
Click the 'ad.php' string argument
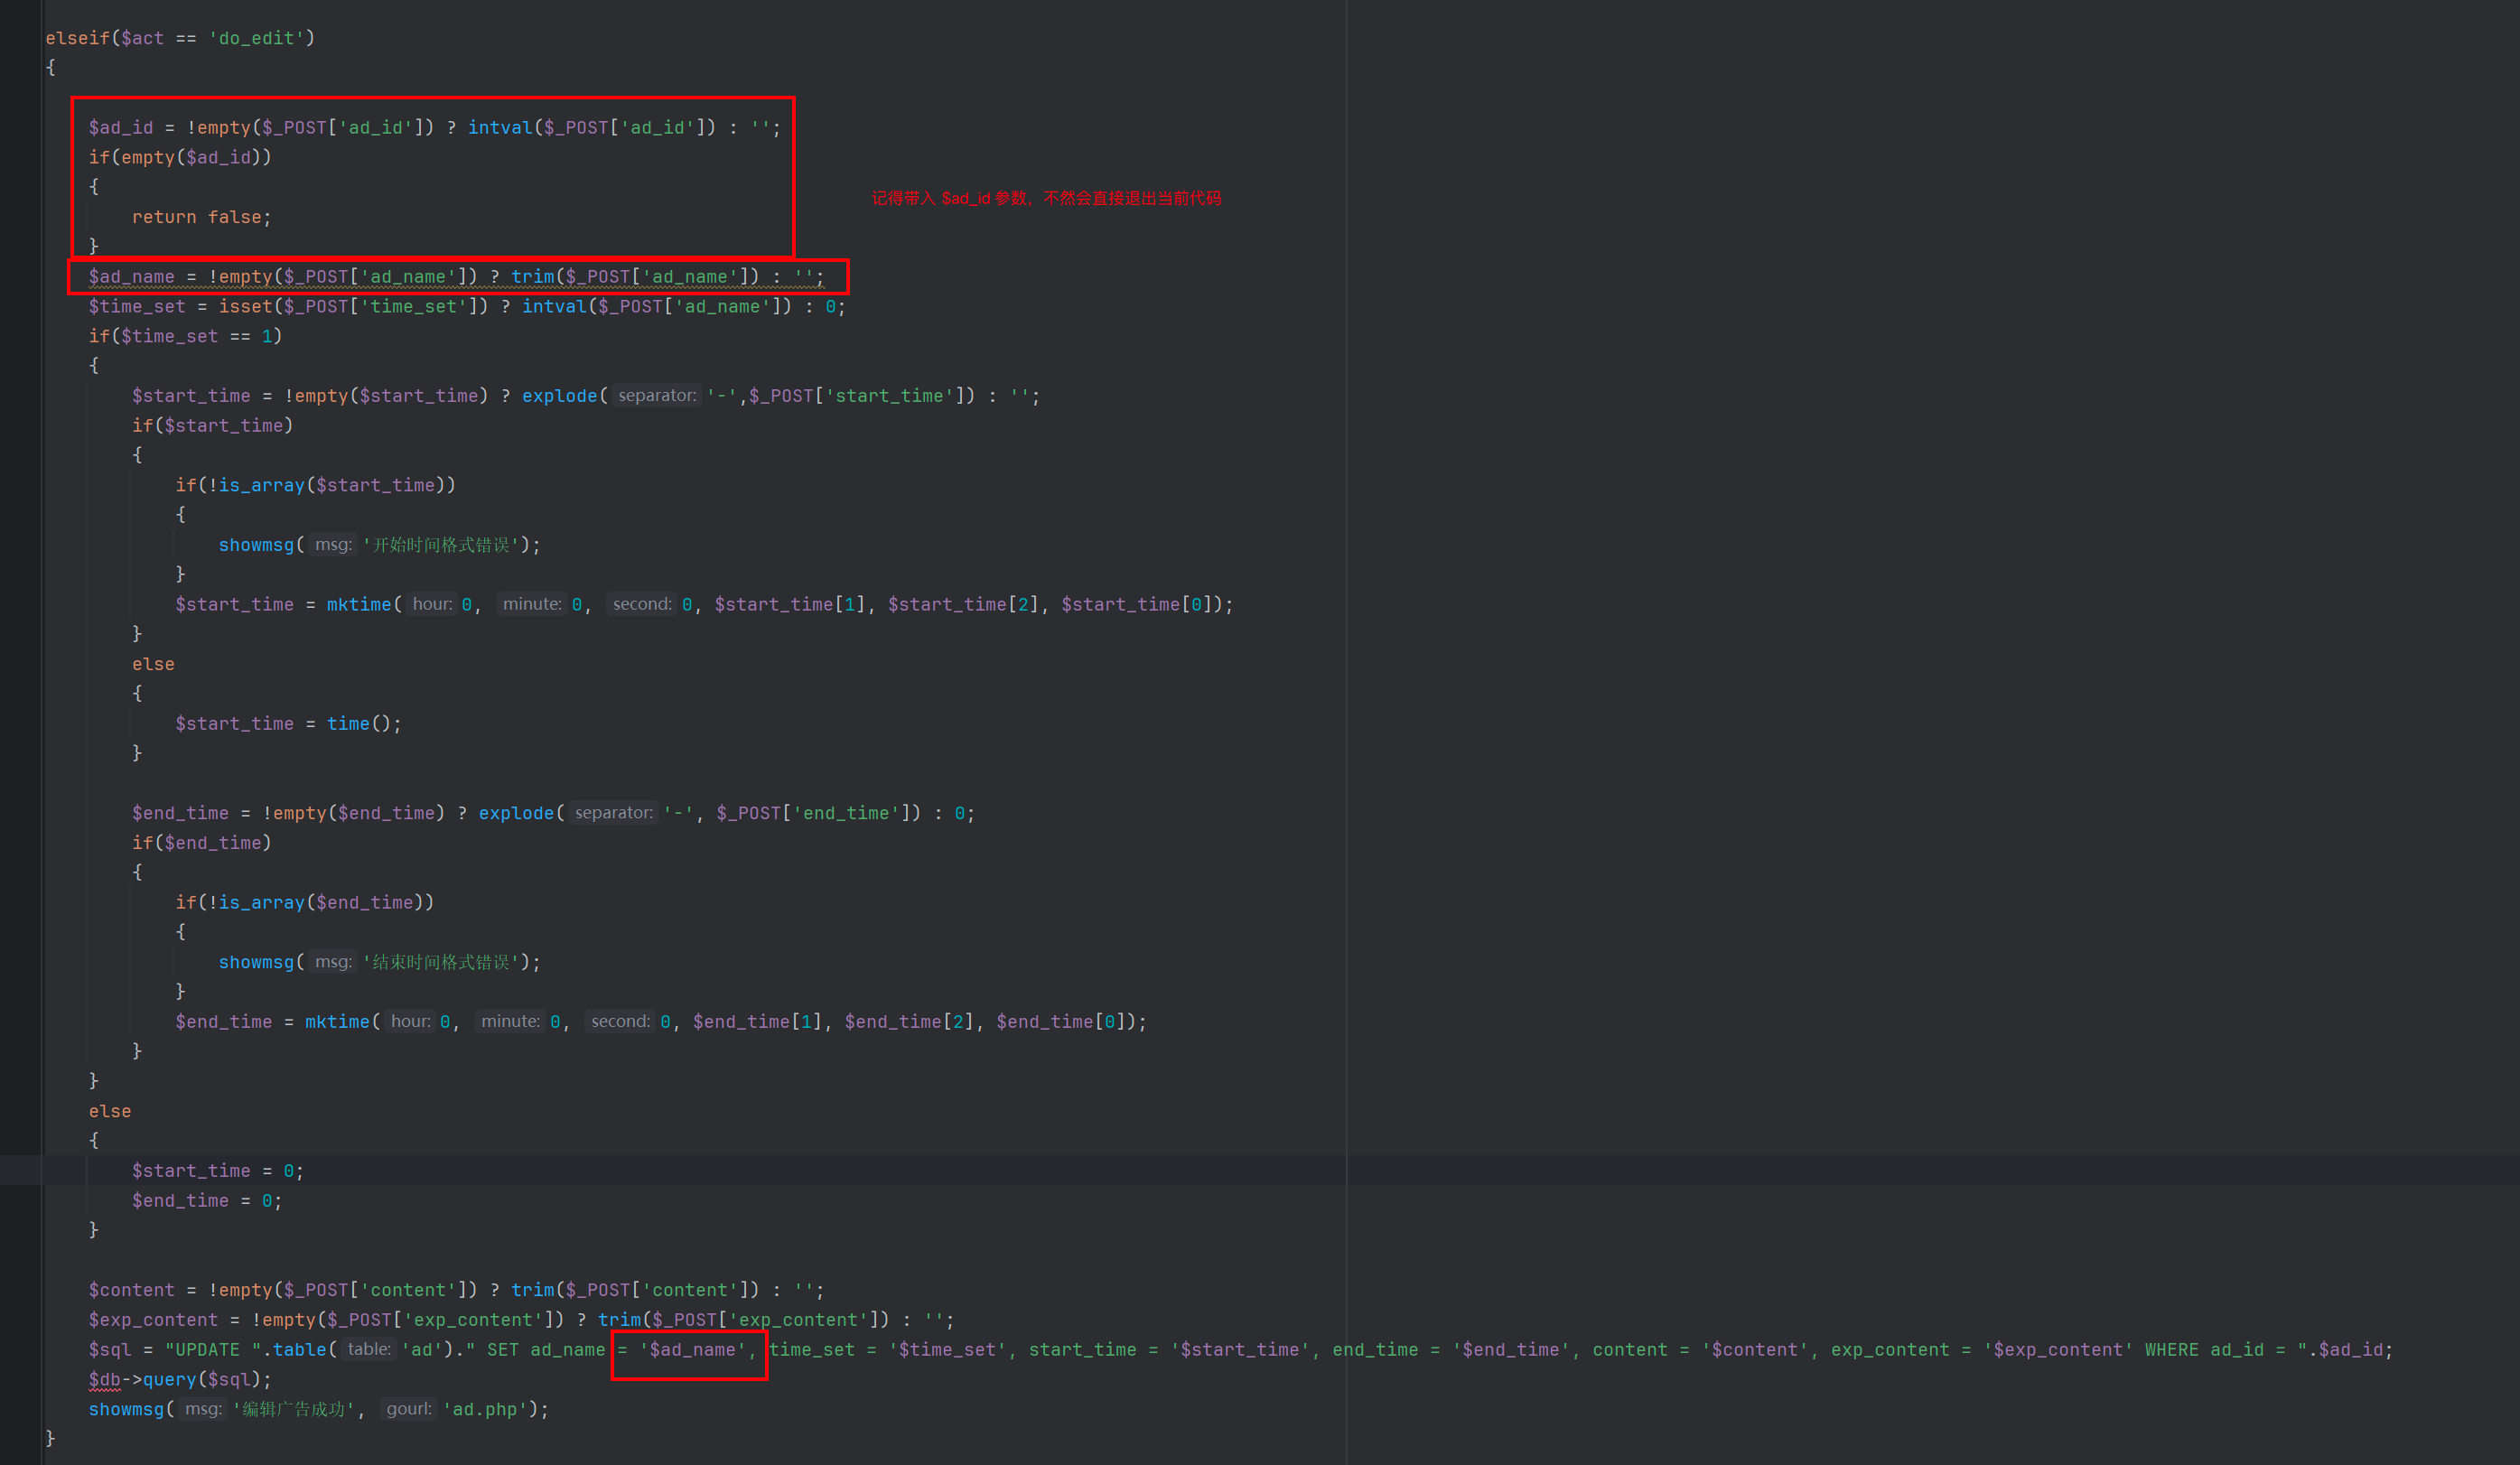[485, 1409]
